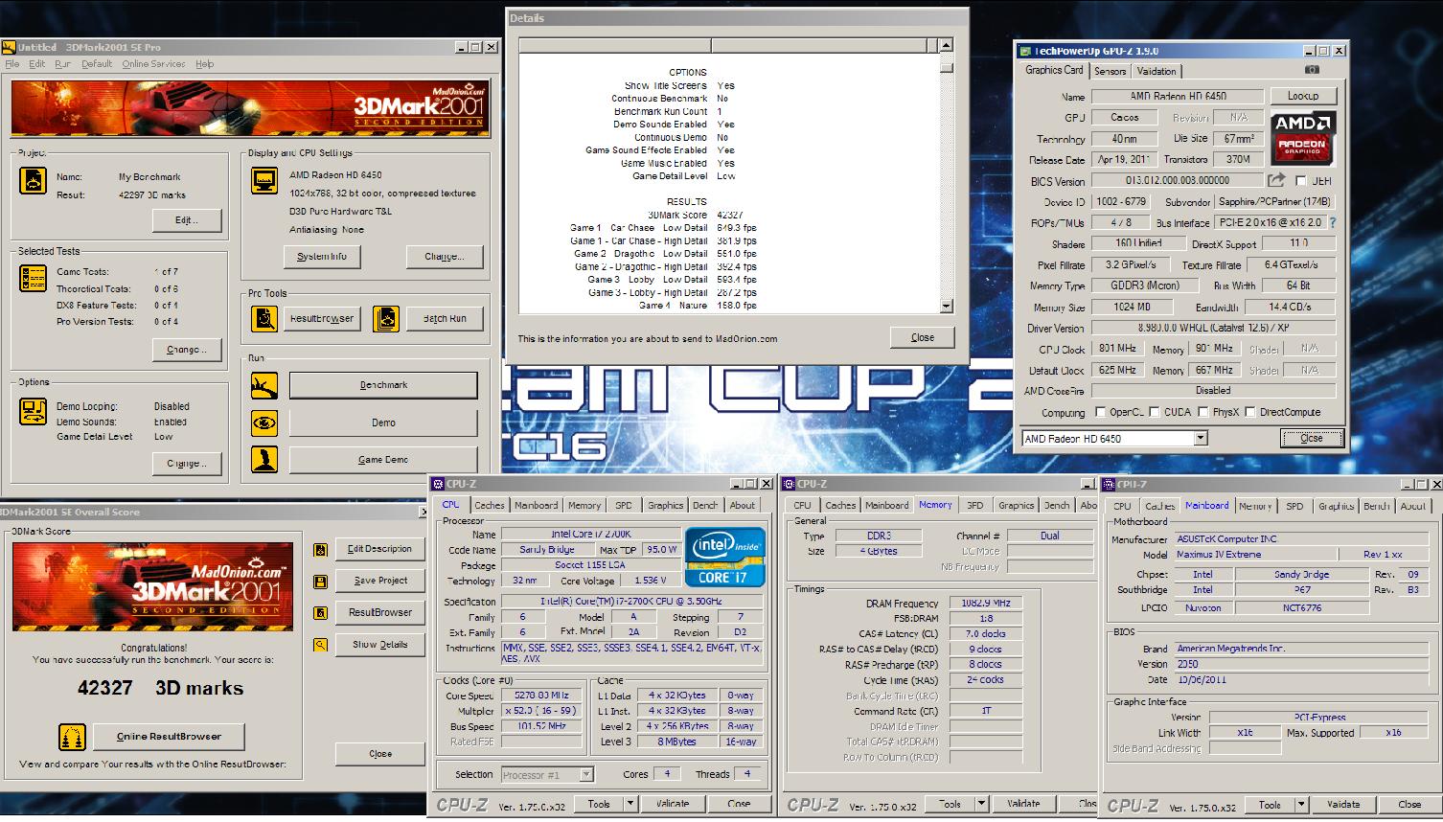Open the Help menu in 3DMark2001
The width and height of the screenshot is (1443, 822).
204,64
